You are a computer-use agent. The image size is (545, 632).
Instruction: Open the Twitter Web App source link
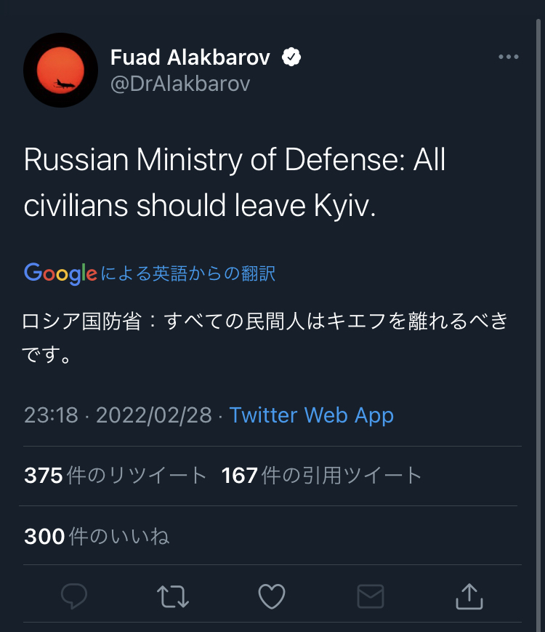click(312, 415)
